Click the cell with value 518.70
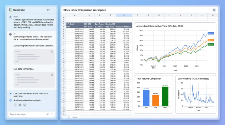 [x=100, y=82]
